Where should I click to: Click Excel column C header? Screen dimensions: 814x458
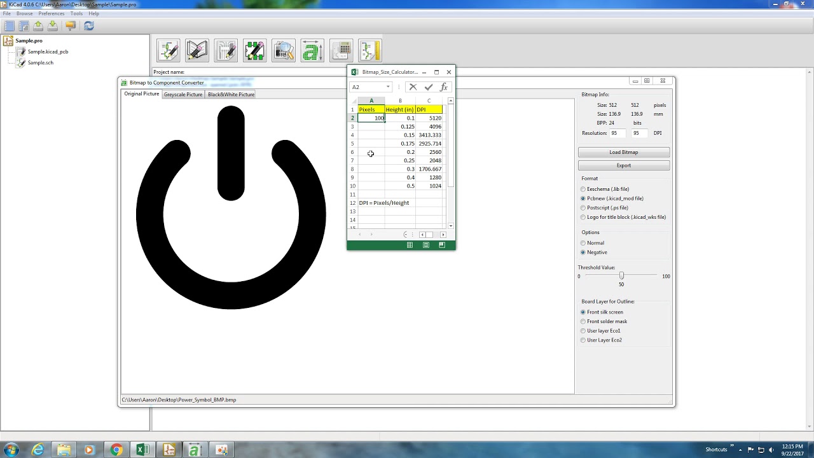tap(429, 101)
